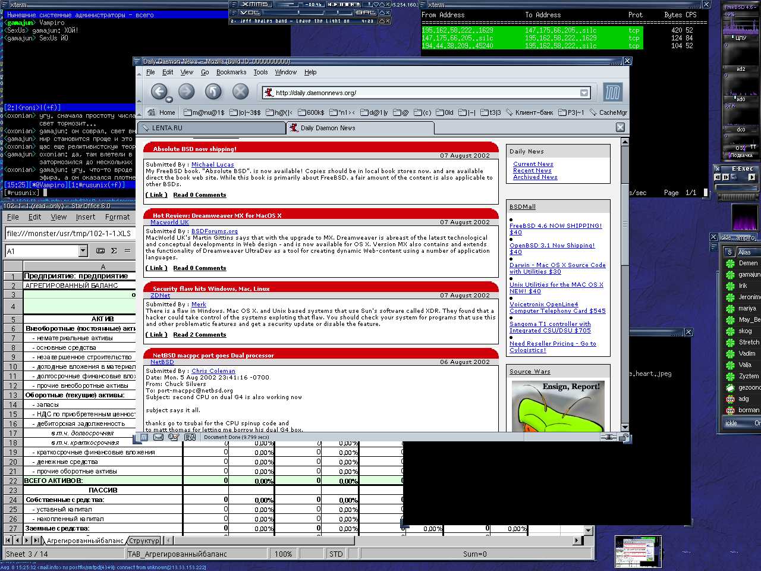Viewport: 761px width, 571px height.
Task: Toggle STD selection mode in StarOffice status bar
Action: click(336, 554)
